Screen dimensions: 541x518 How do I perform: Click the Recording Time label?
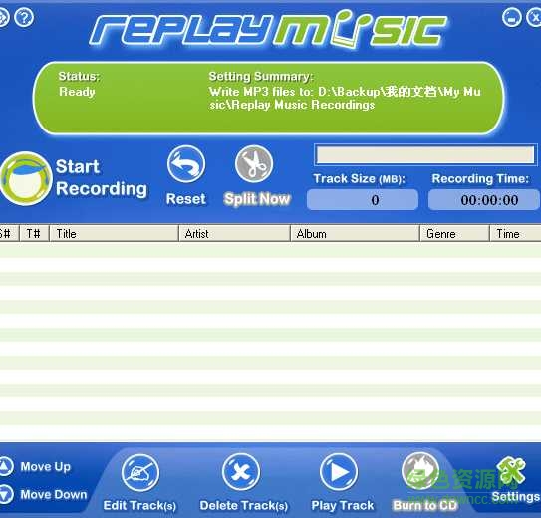(480, 178)
